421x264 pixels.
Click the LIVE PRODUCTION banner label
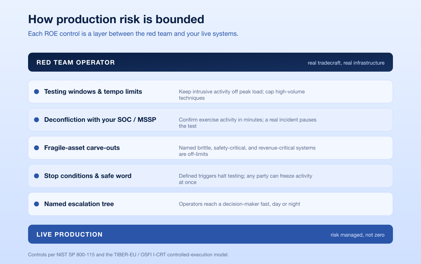click(69, 235)
